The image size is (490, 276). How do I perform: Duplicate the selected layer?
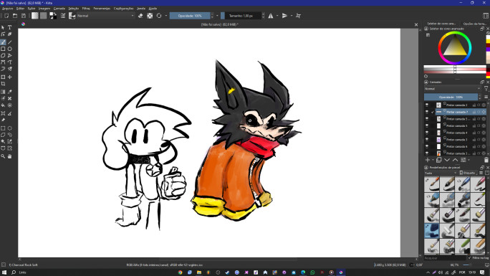[x=438, y=160]
